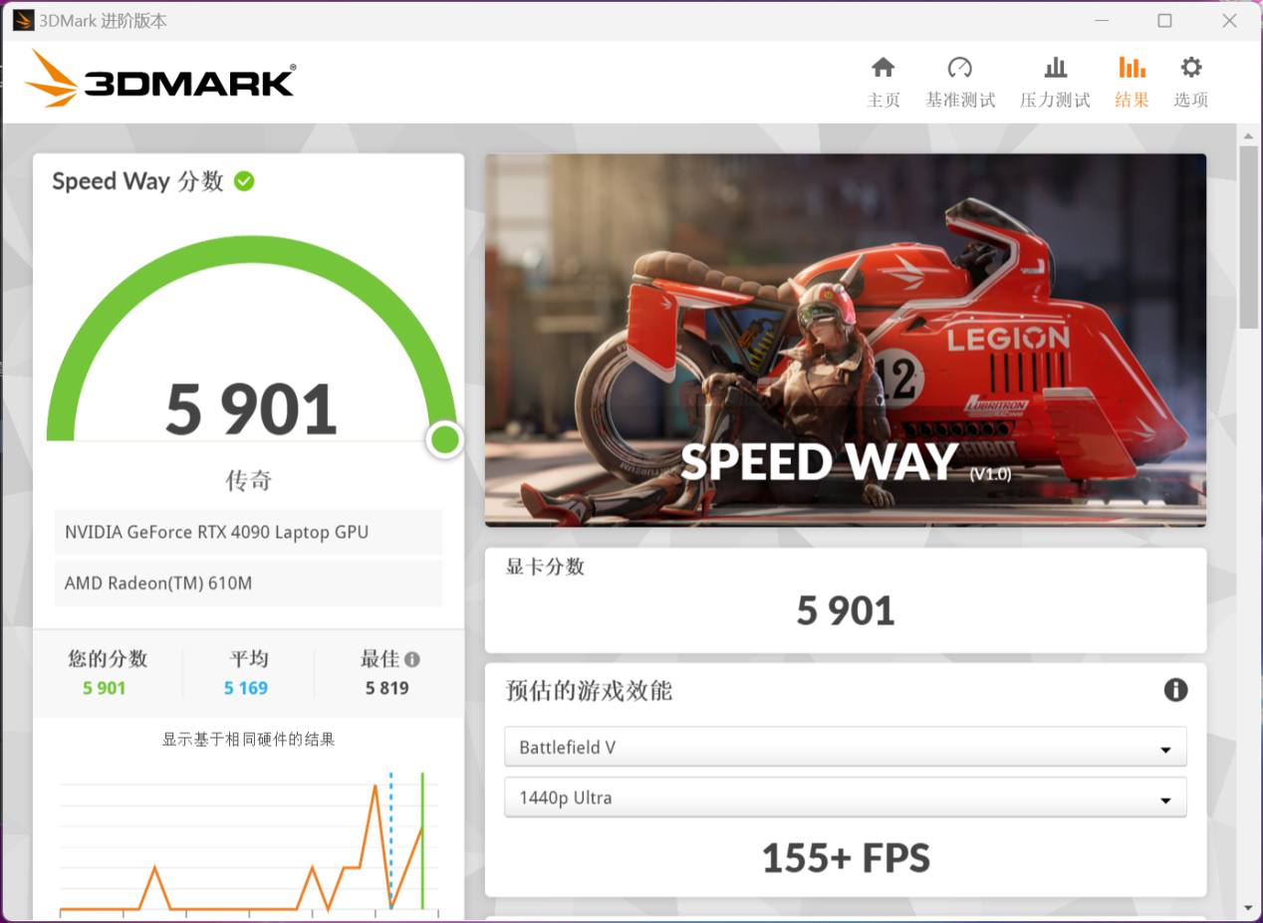Click the scrollbar up arrow
This screenshot has width=1263, height=923.
click(1248, 134)
